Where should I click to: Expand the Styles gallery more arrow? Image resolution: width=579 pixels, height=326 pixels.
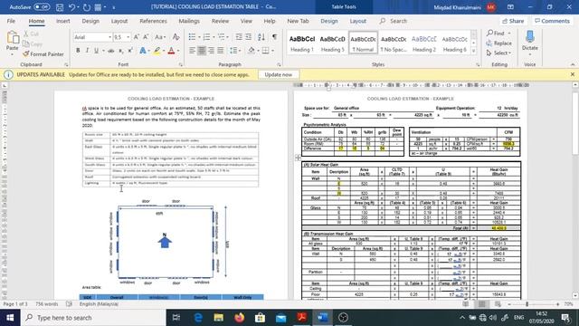tap(474, 52)
